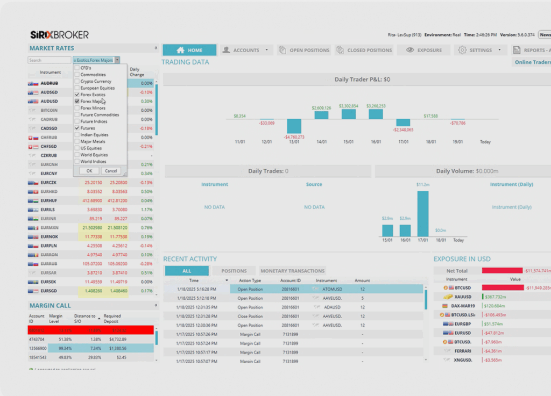Pin the Market Rates panel

(x=156, y=48)
